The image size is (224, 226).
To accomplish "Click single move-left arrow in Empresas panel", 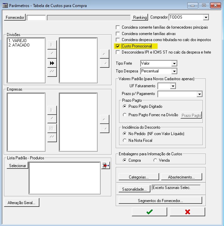I will tap(52, 119).
